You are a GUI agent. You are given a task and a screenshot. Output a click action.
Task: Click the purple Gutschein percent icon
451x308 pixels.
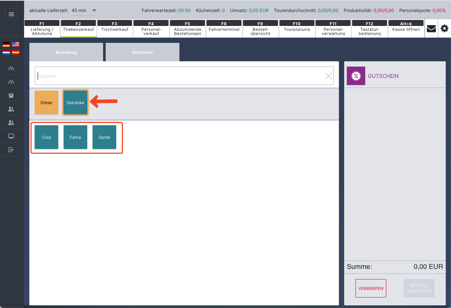coord(356,76)
